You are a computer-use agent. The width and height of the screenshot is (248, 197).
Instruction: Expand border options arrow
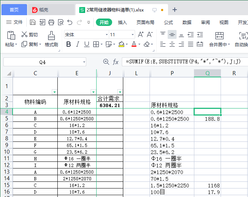[101, 44]
